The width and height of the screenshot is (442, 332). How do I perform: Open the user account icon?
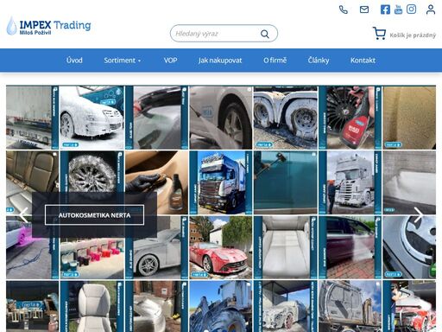(431, 10)
